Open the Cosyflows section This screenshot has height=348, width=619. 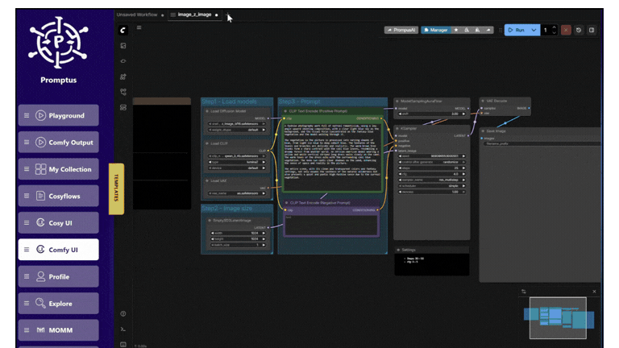pyautogui.click(x=58, y=196)
